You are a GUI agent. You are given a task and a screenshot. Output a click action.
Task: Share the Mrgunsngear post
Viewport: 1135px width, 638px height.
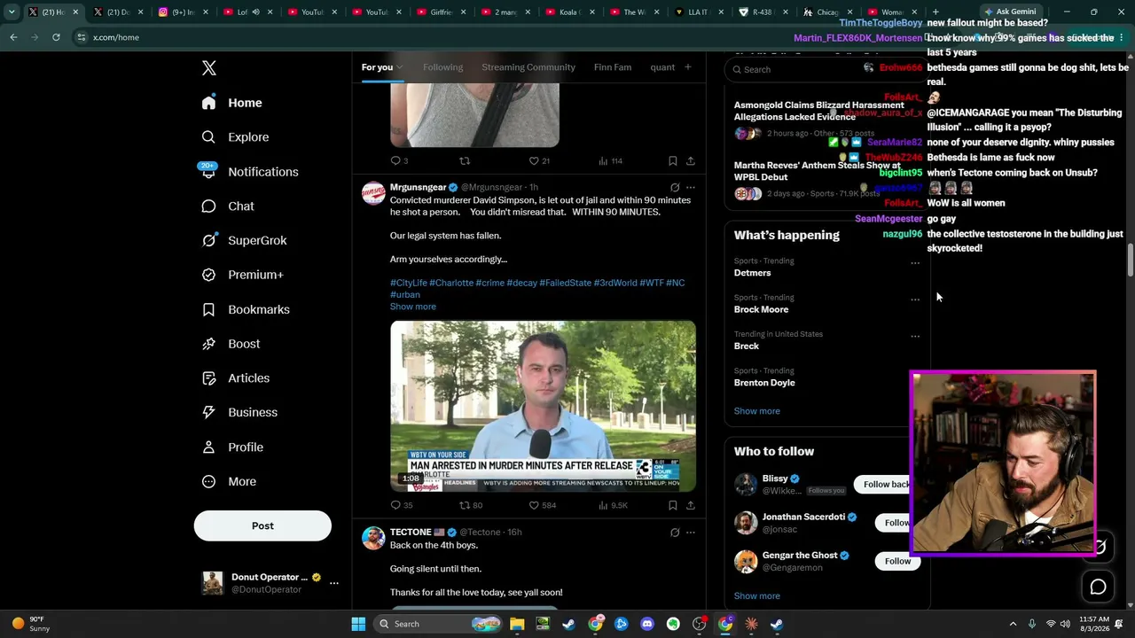click(691, 505)
